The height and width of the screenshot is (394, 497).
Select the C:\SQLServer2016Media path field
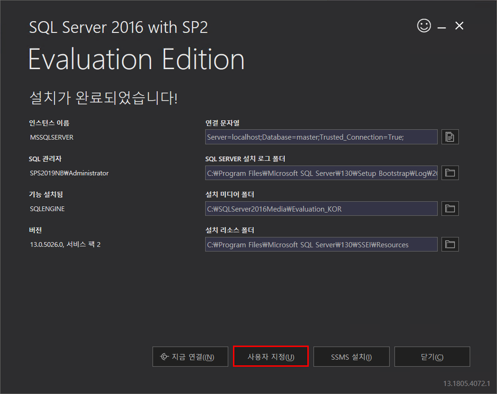tap(321, 208)
